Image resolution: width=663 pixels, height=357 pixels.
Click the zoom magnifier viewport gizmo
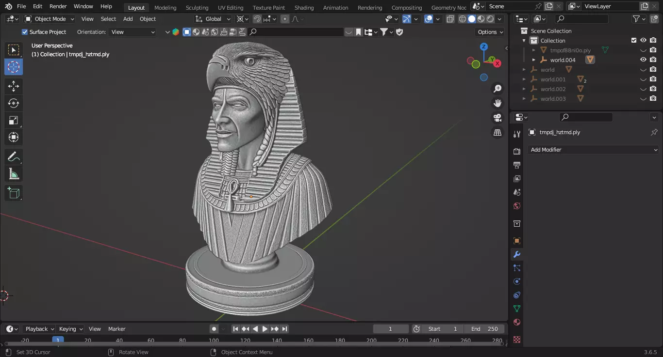497,89
